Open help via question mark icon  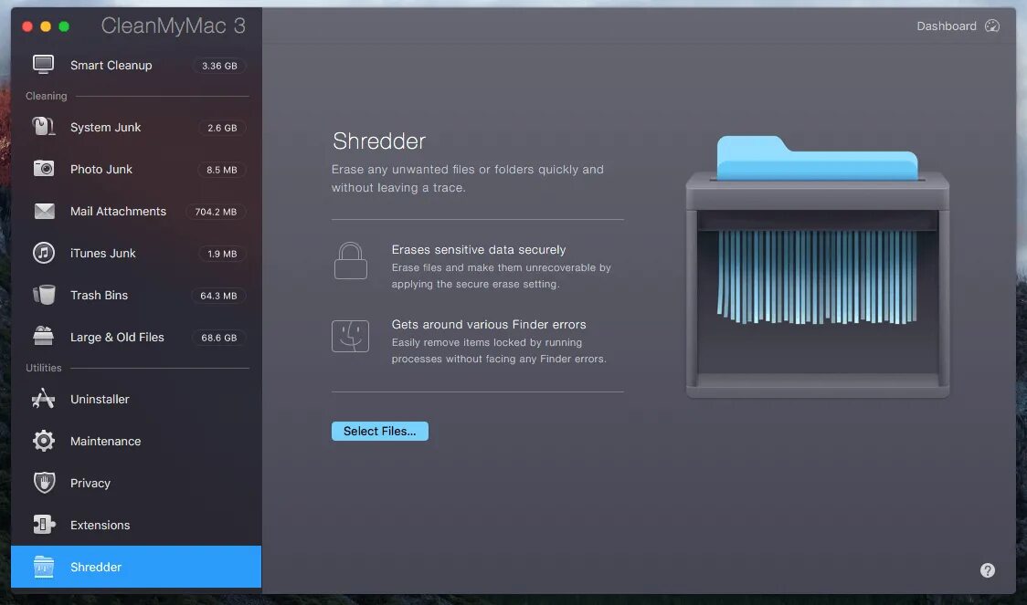[987, 570]
